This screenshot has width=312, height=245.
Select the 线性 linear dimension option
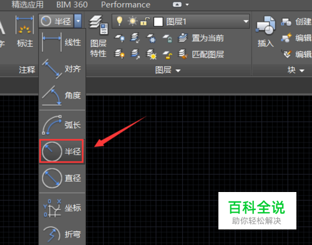[62, 42]
